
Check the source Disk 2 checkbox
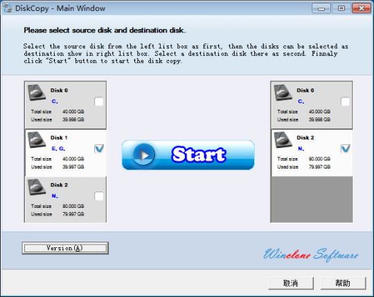[x=99, y=196]
